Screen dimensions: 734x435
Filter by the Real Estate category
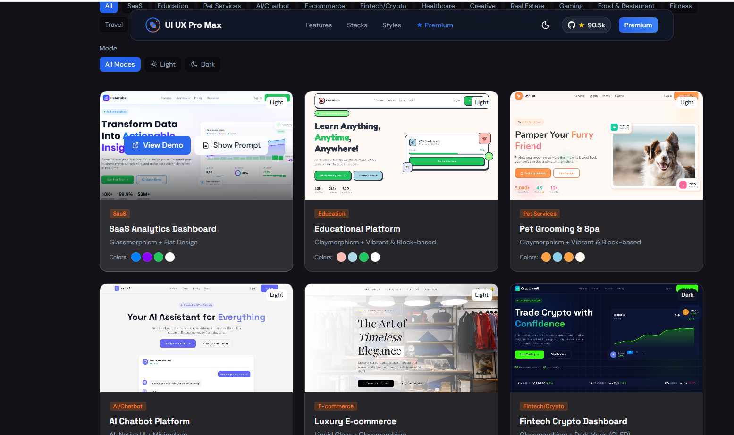(x=527, y=6)
